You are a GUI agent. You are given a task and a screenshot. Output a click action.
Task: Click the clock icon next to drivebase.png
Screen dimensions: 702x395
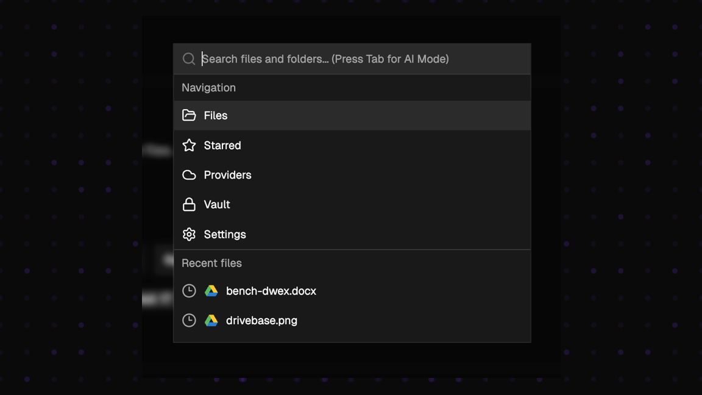click(189, 320)
